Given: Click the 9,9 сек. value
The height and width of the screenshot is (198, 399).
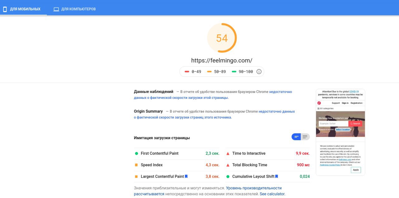Looking at the screenshot, I should pyautogui.click(x=303, y=153).
